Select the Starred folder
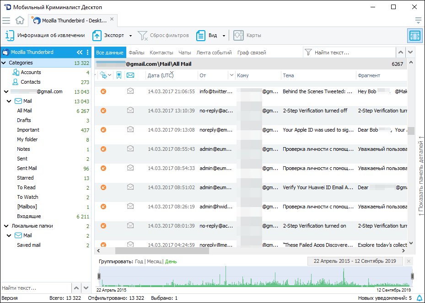Image resolution: width=425 pixels, height=303 pixels. pos(25,178)
